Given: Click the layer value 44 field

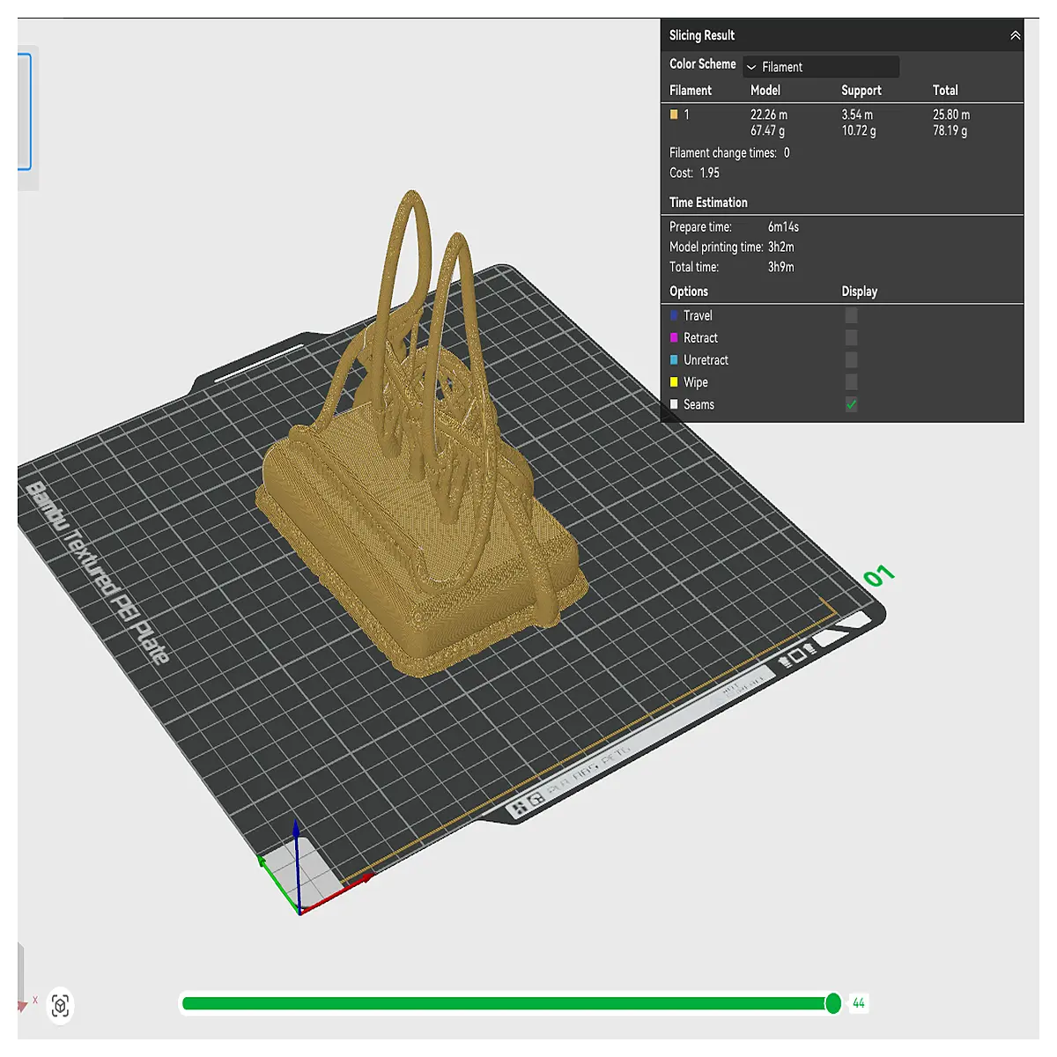Looking at the screenshot, I should [859, 1003].
